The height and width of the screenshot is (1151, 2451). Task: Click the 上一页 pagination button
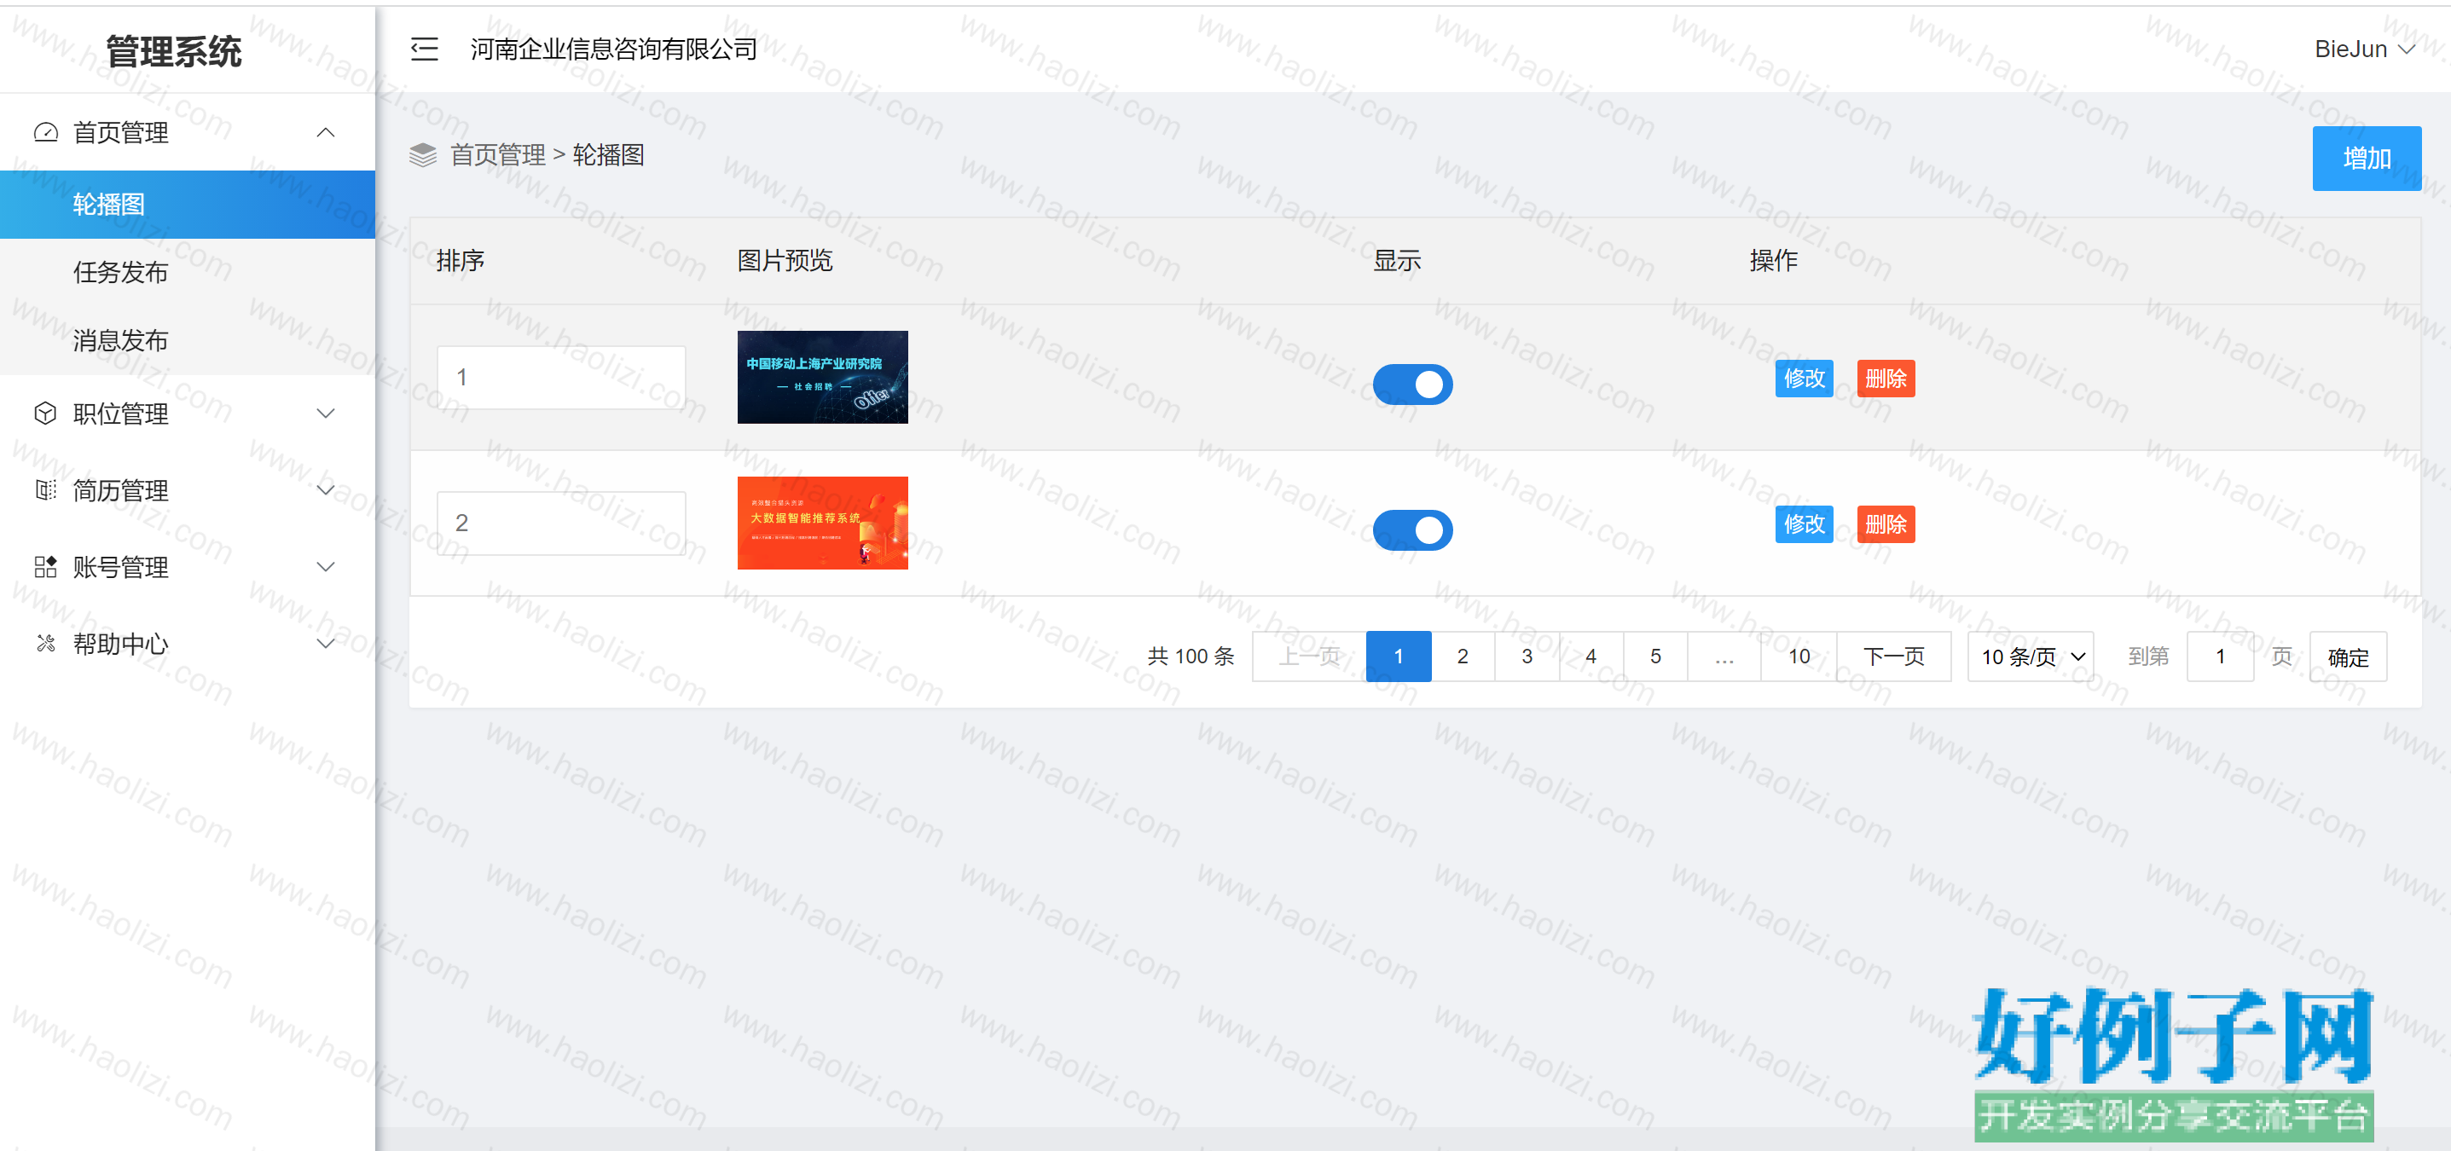click(x=1309, y=656)
